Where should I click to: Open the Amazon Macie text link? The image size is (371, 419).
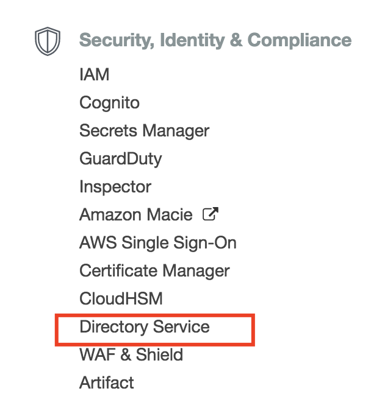pos(135,215)
